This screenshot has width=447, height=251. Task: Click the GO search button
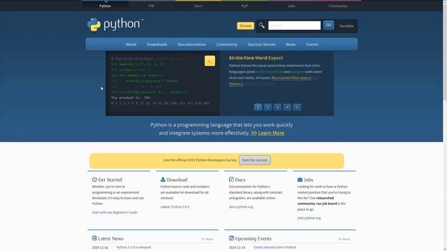click(x=328, y=25)
